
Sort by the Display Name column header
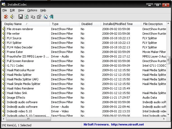point(26,24)
